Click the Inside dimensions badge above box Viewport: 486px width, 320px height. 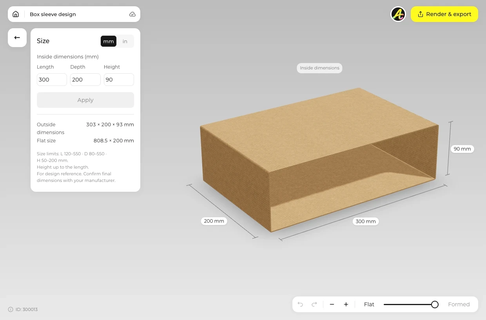pyautogui.click(x=319, y=68)
